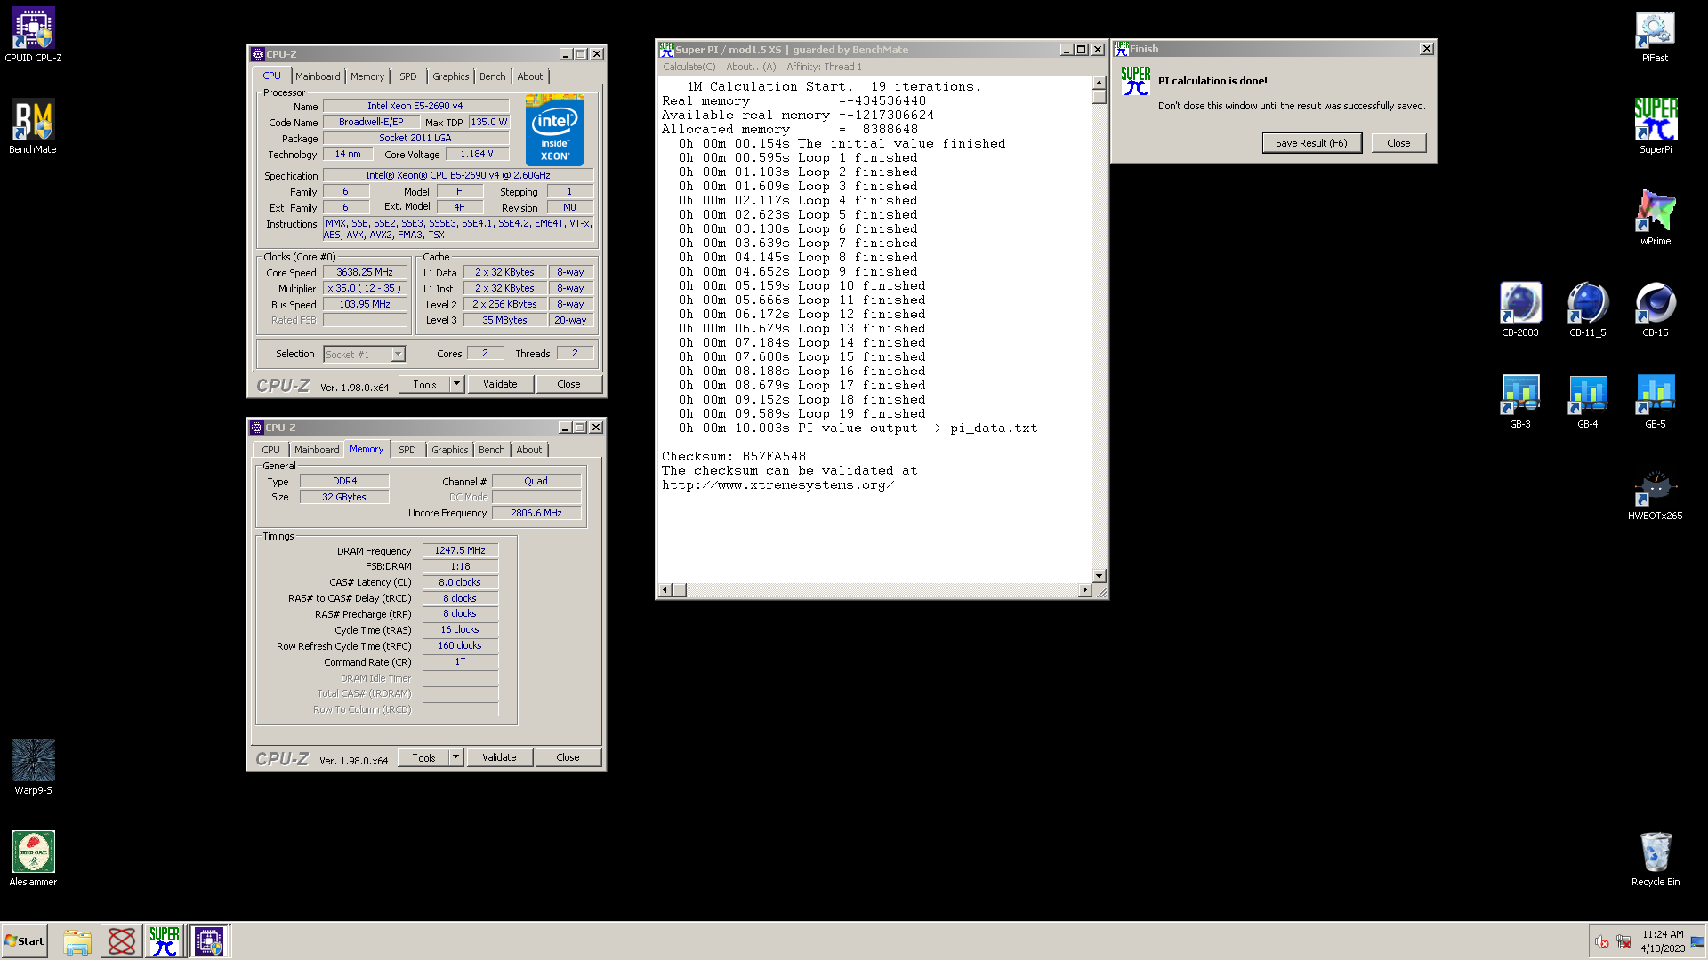
Task: Open About...(A) menu in Super PI
Action: 751,67
